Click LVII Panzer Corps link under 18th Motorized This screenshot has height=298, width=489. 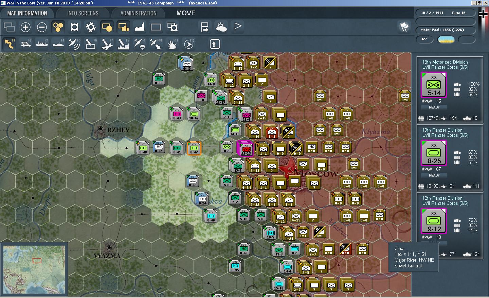445,67
